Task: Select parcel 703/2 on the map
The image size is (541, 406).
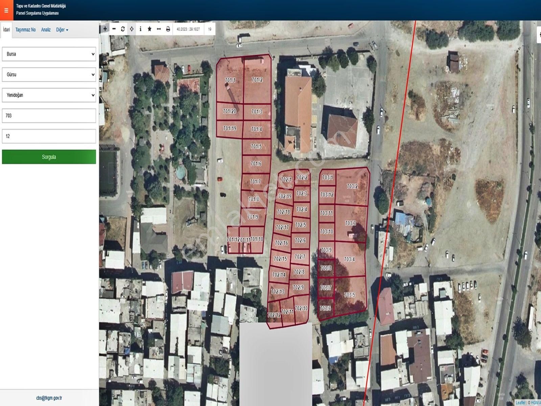Action: pyautogui.click(x=352, y=186)
